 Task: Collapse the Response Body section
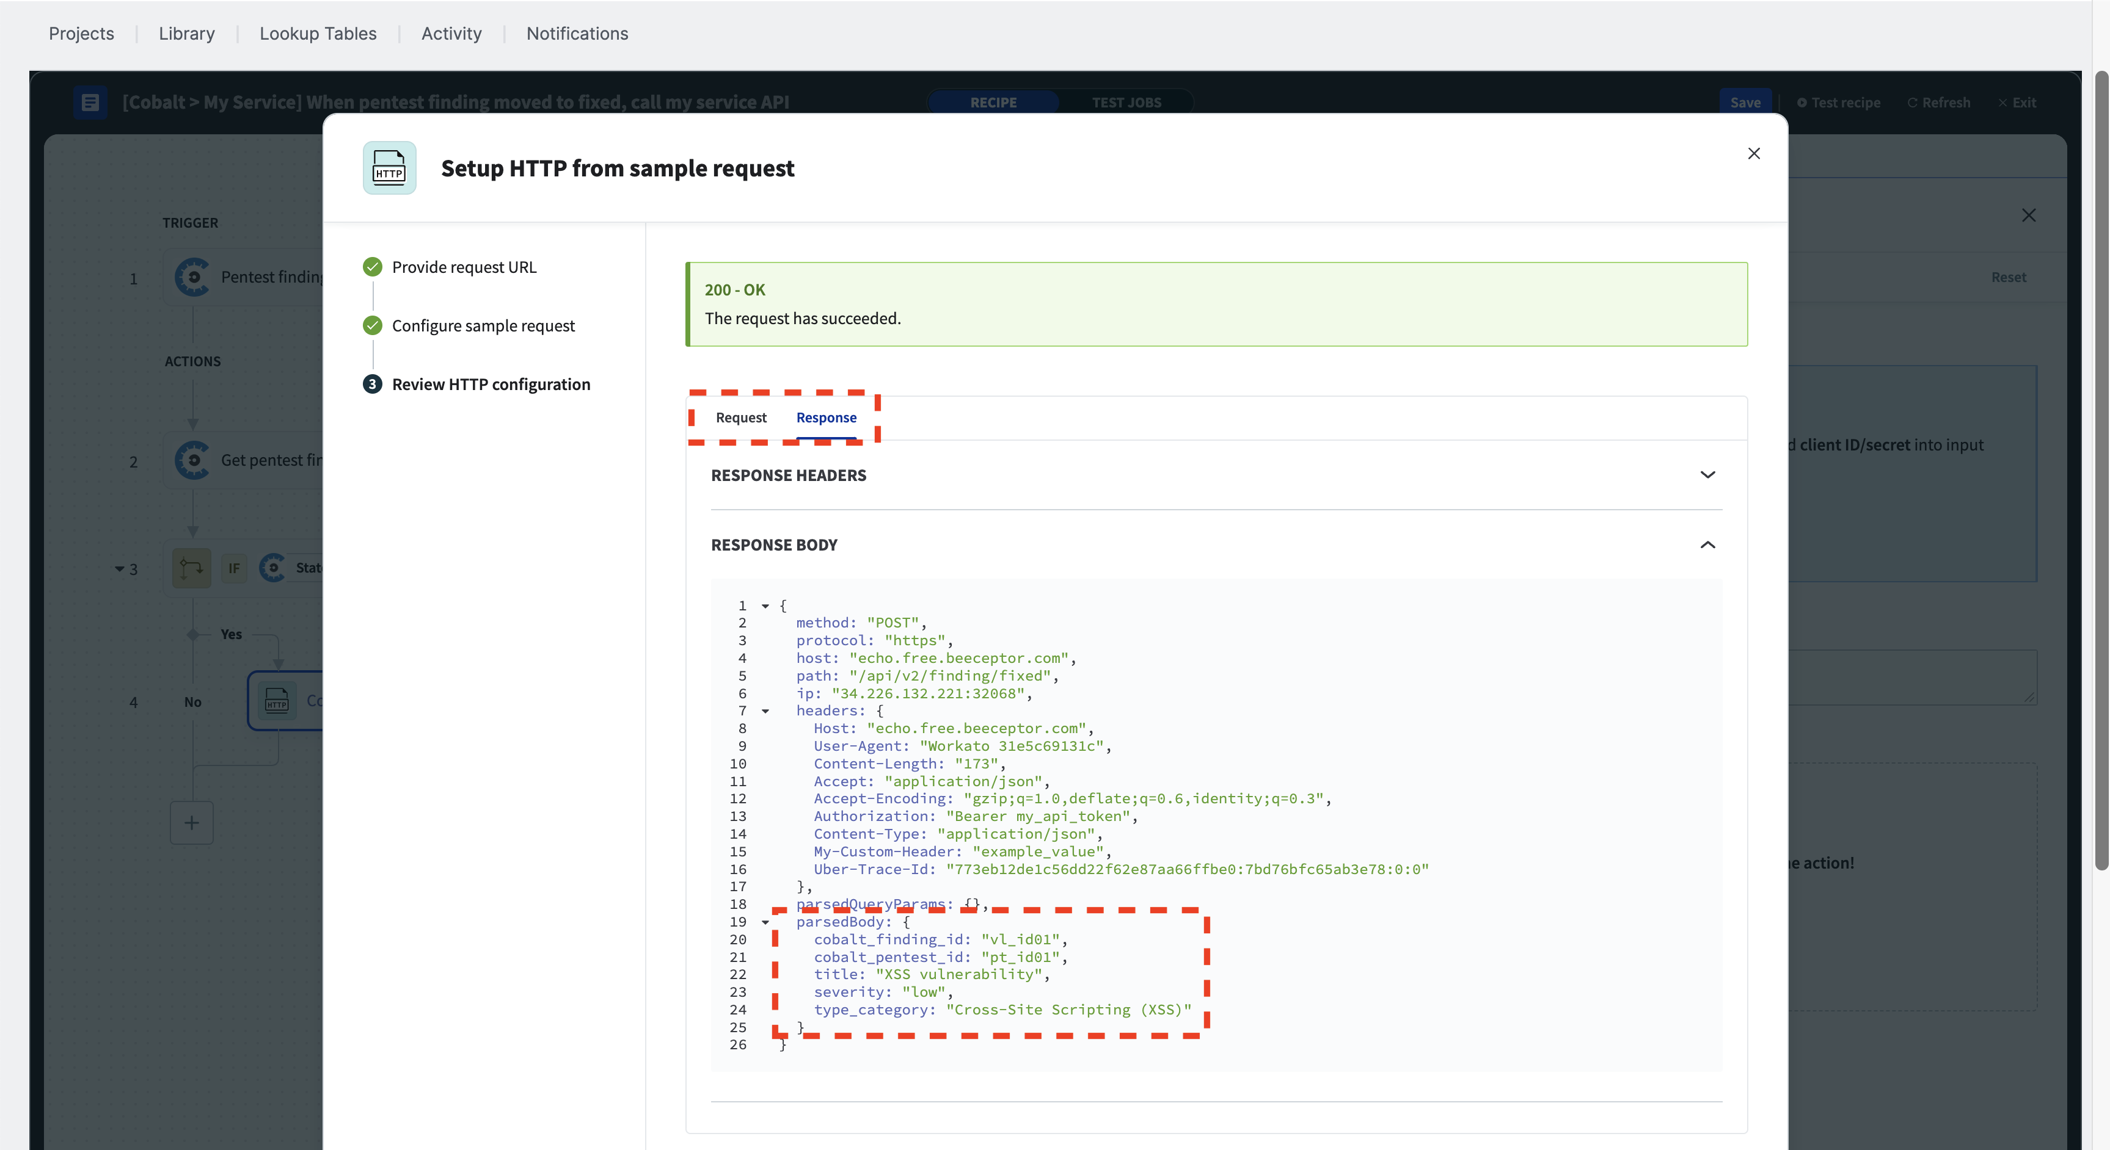pos(1707,545)
